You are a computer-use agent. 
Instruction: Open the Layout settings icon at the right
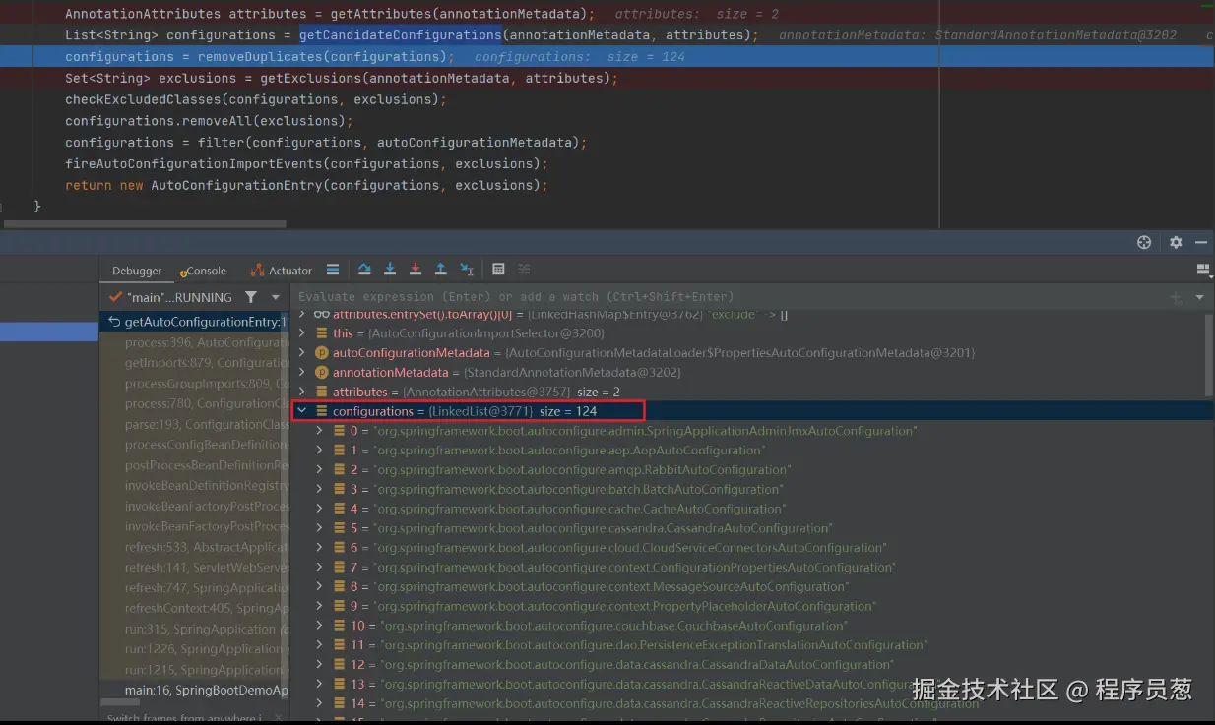1202,270
